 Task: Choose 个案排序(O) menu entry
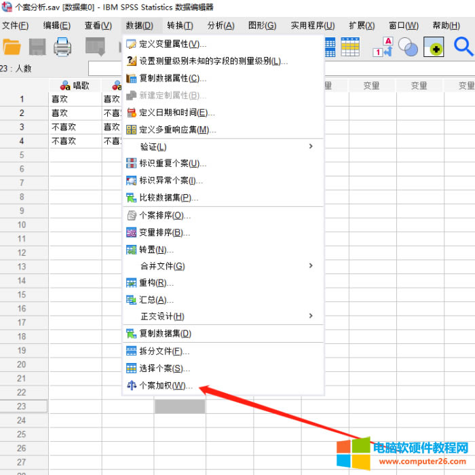(223, 216)
